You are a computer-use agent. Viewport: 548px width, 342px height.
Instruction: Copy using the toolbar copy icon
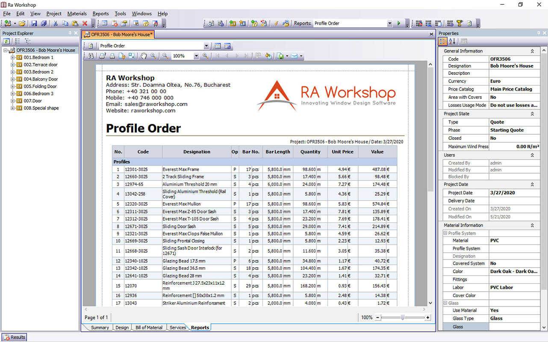[x=65, y=24]
